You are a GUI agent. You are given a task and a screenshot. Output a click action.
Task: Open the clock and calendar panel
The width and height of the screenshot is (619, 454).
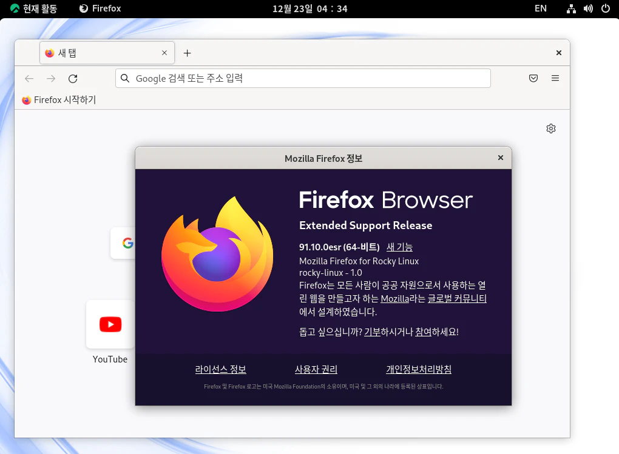point(310,8)
